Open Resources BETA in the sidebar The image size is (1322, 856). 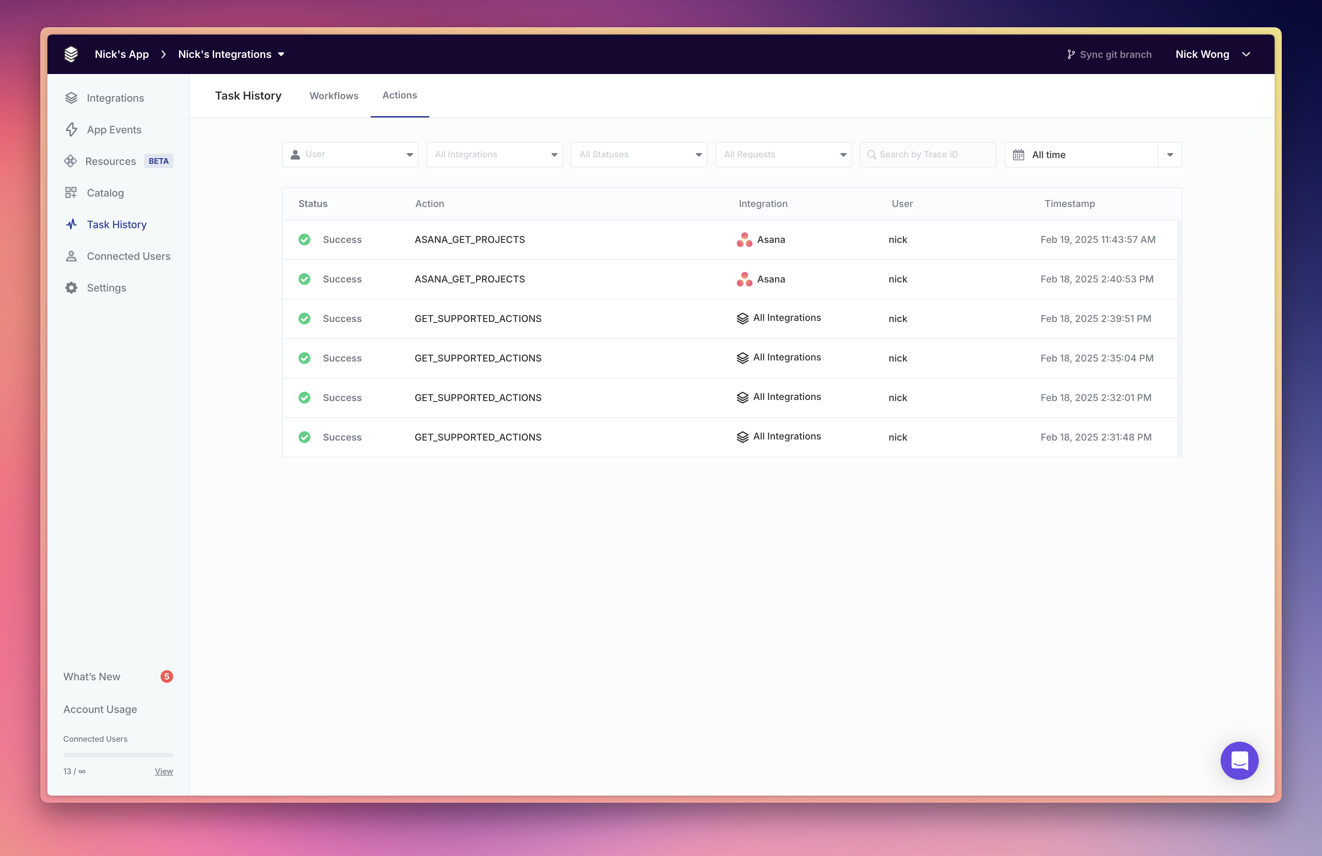point(118,161)
